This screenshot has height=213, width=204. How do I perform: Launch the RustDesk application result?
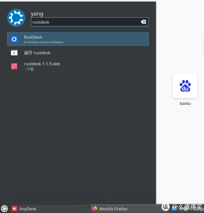click(x=78, y=39)
